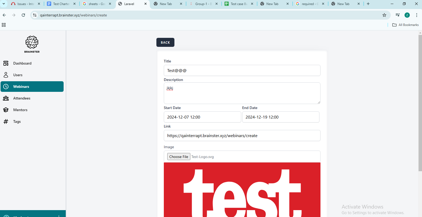Click the Mentors graduation cap icon
Image resolution: width=422 pixels, height=217 pixels.
[6, 110]
